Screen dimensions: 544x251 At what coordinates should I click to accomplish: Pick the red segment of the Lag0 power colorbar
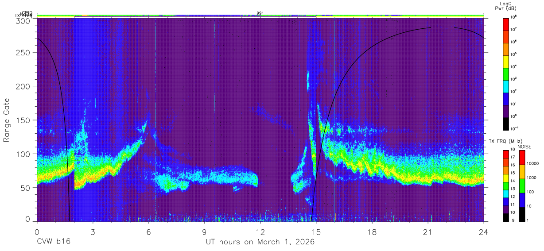tap(505, 24)
